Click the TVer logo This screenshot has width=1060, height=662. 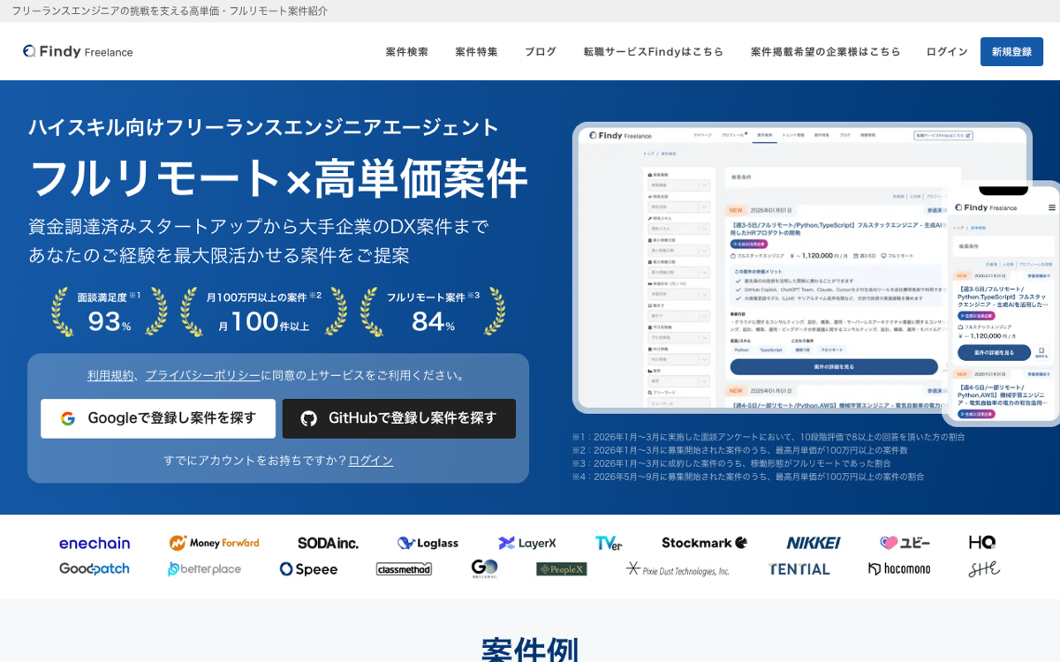coord(609,543)
